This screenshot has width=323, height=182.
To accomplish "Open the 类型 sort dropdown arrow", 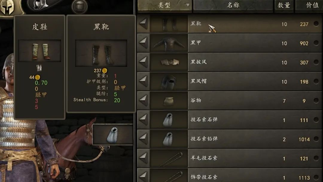I will [188, 5].
